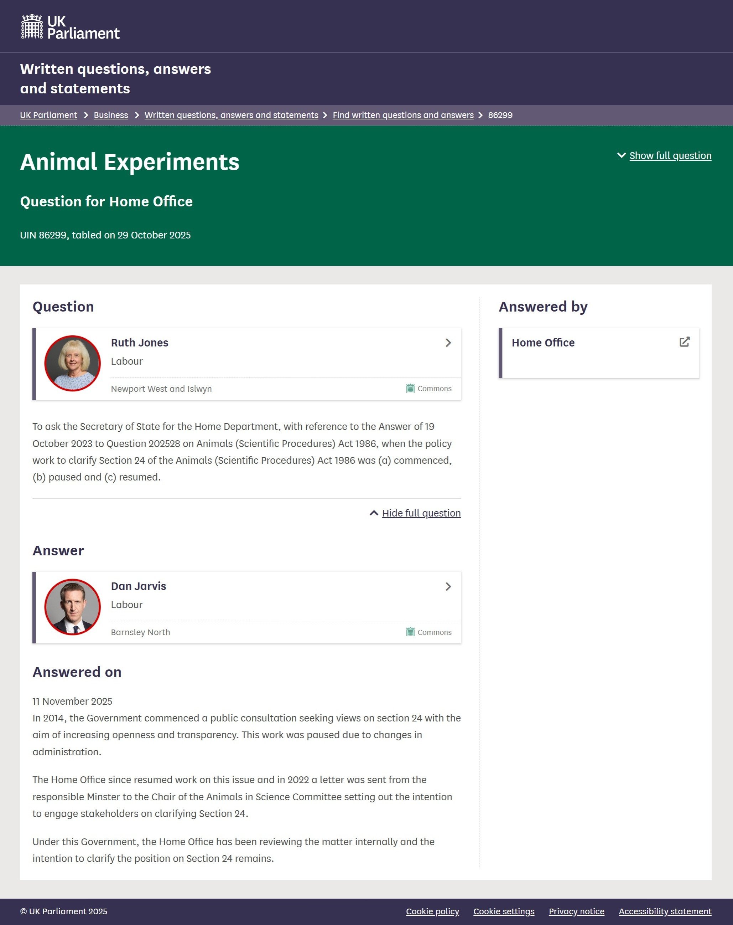Navigate to Find written questions and answers

[x=403, y=115]
